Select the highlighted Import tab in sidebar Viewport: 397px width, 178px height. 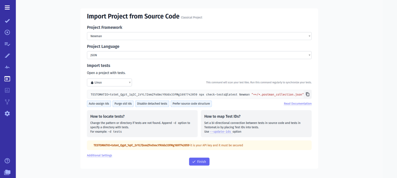click(7, 79)
